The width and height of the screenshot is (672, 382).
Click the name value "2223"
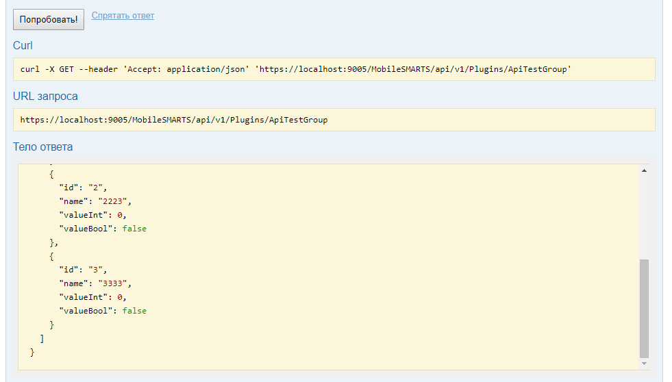[113, 201]
